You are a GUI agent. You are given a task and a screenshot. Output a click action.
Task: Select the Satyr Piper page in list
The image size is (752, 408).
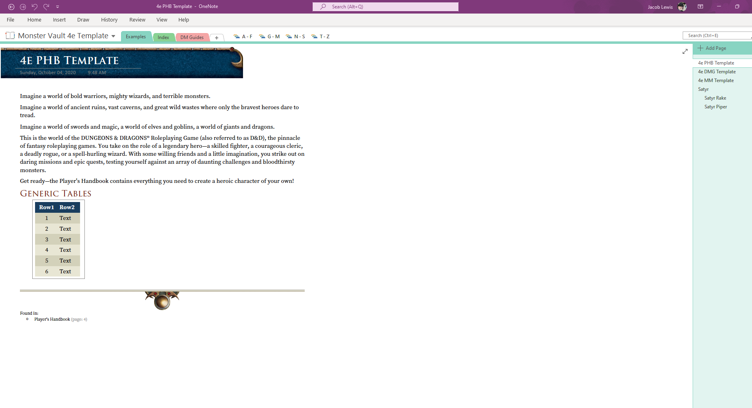pos(715,107)
